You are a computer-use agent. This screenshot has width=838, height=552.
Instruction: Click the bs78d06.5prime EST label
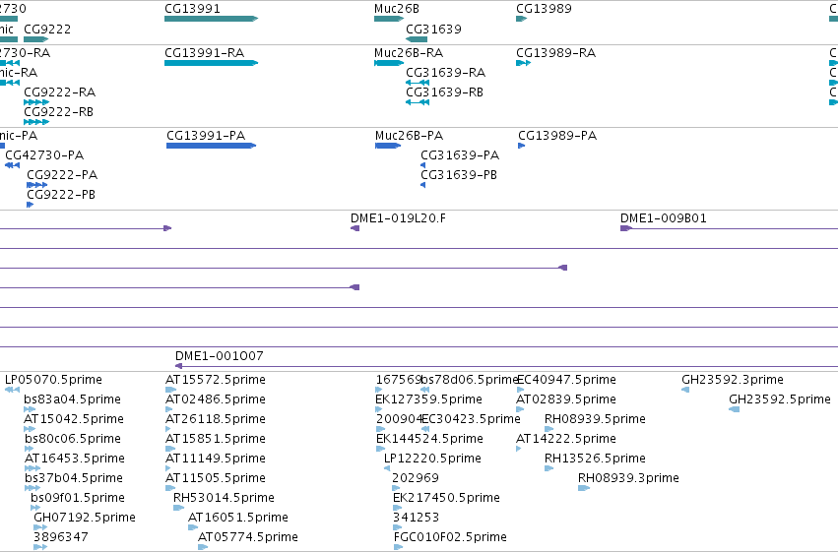(470, 380)
